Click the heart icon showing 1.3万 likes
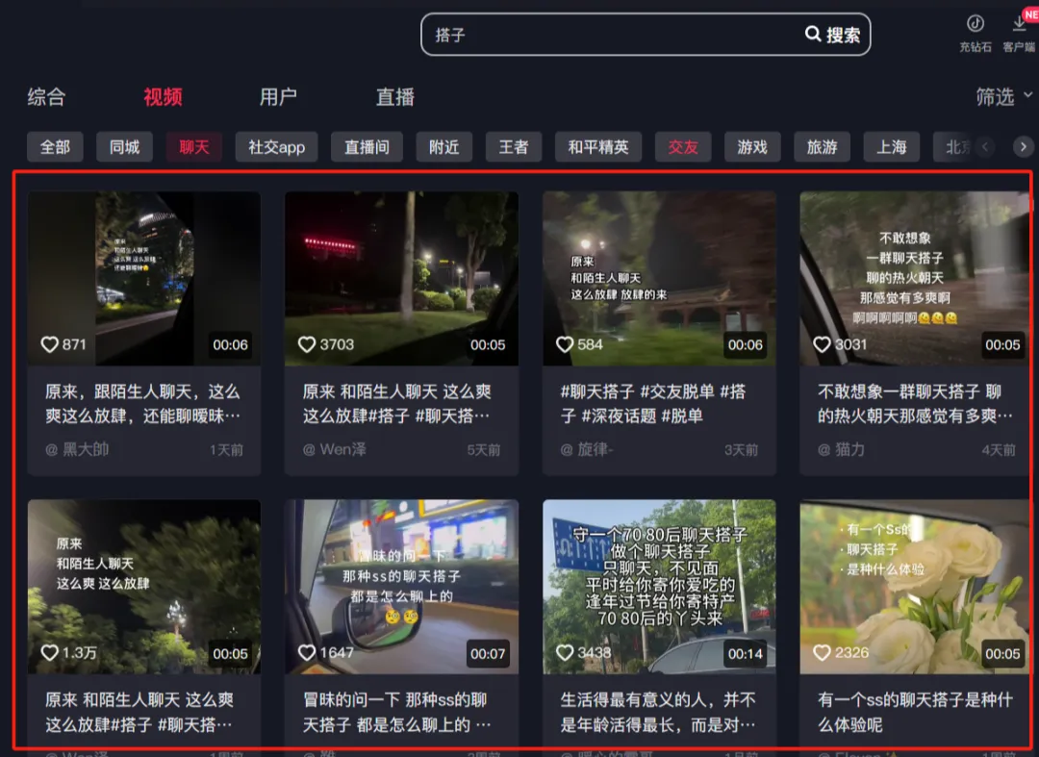The image size is (1039, 757). point(50,652)
